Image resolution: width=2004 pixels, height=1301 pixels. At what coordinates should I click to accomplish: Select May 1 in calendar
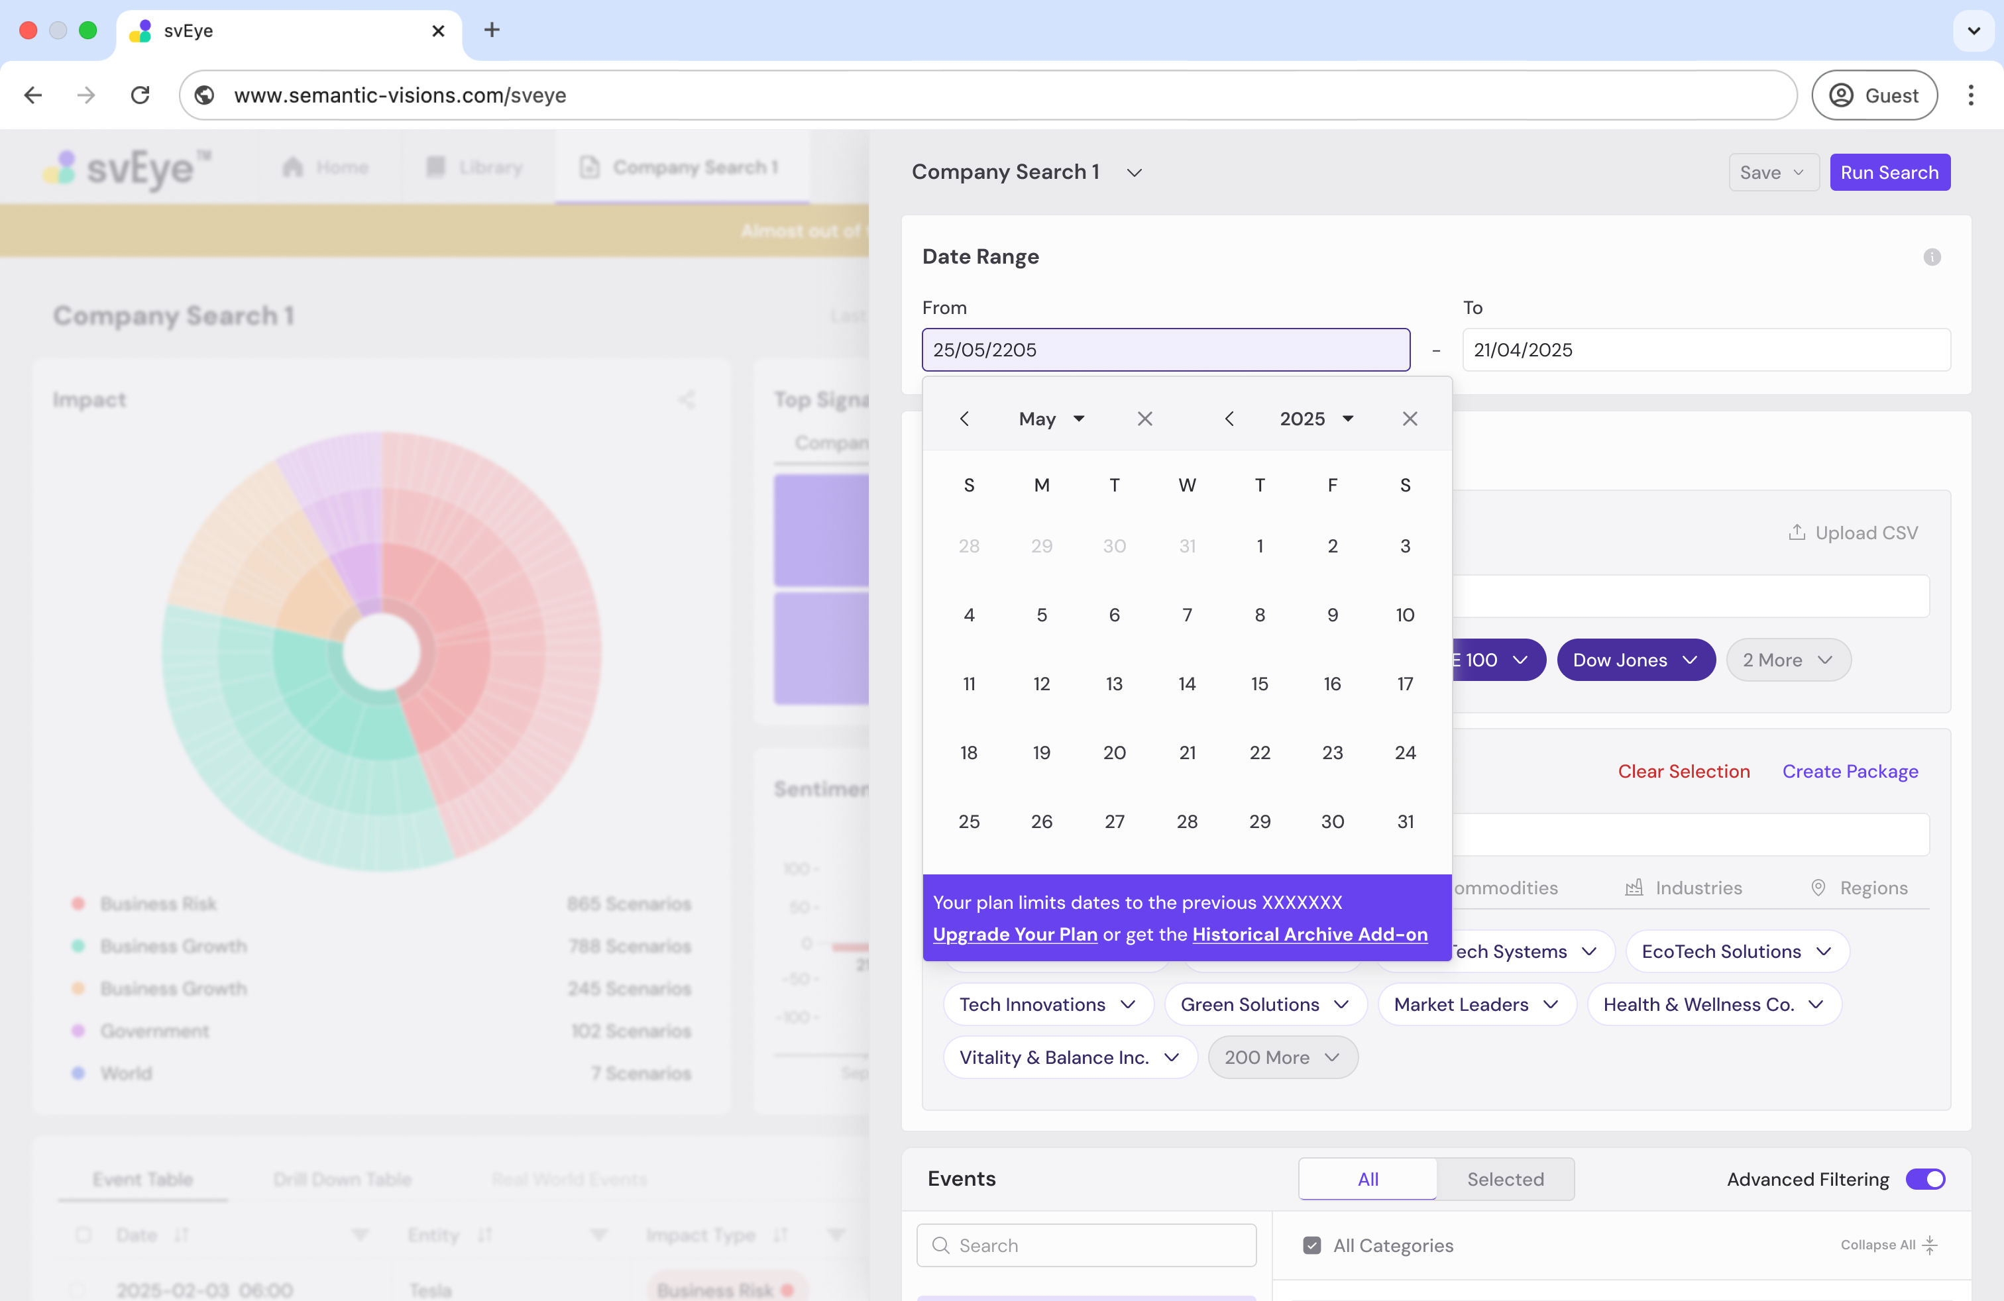(1259, 545)
